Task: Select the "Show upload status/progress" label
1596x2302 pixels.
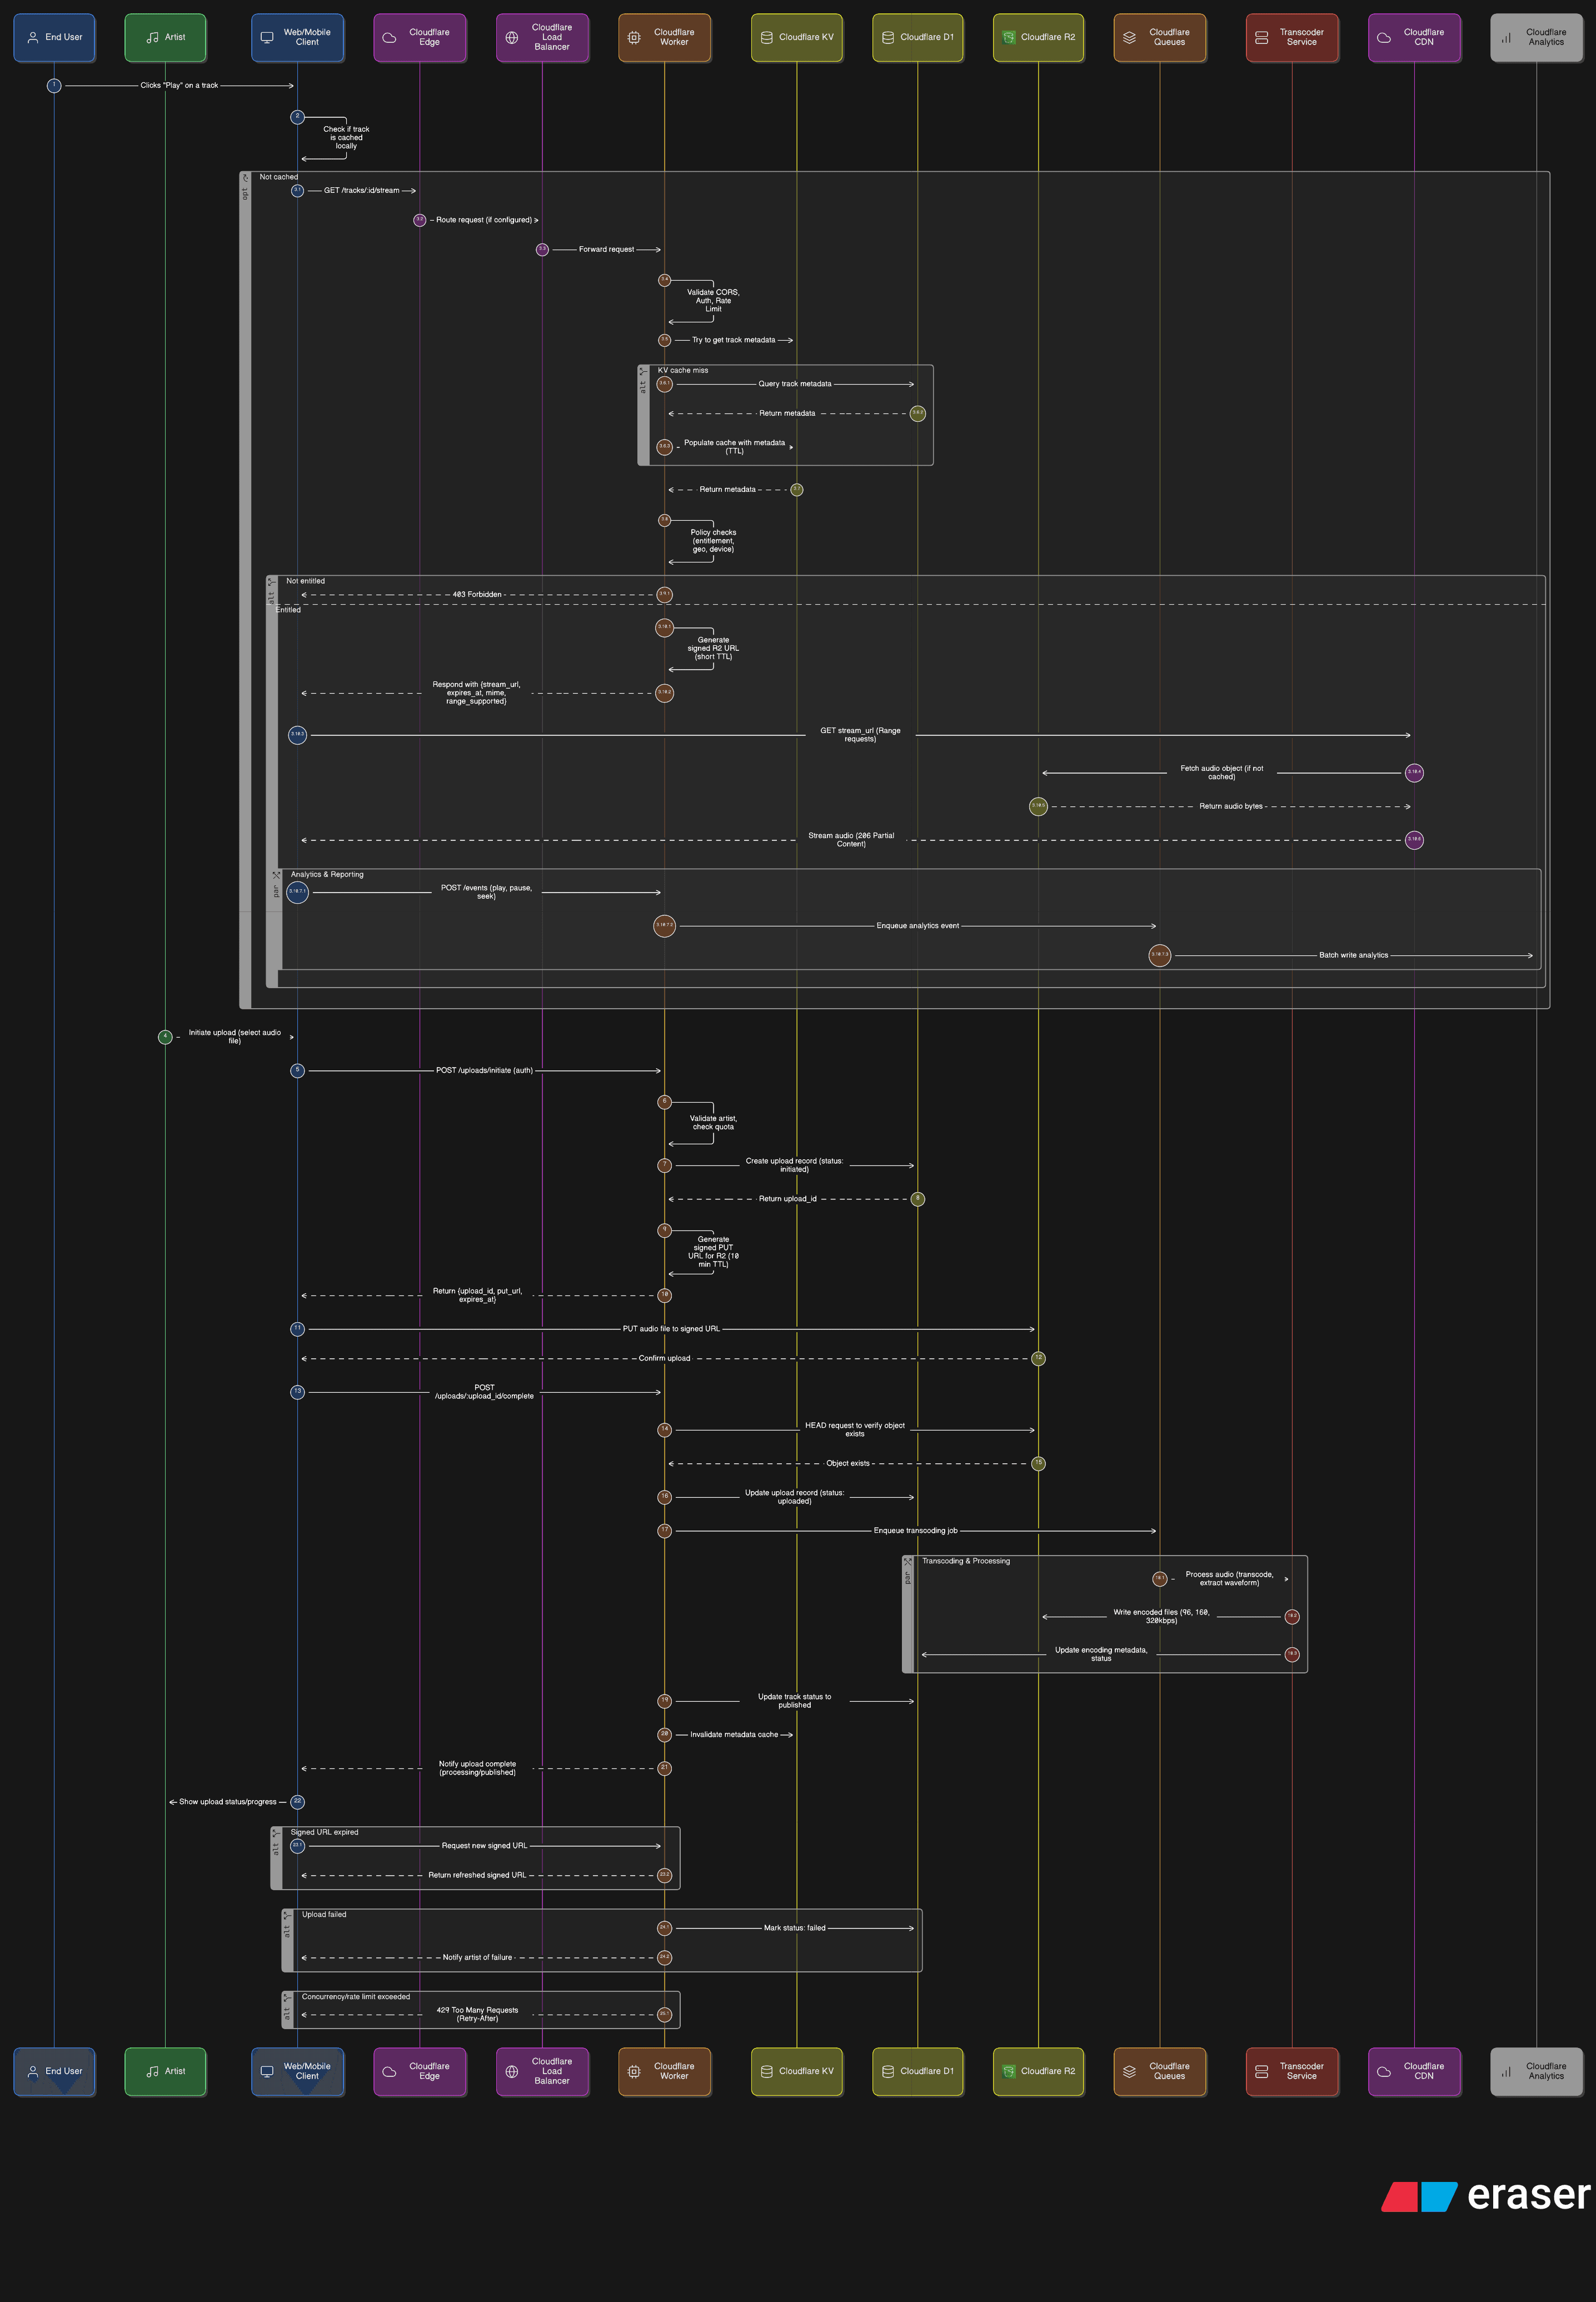Action: pos(227,1802)
